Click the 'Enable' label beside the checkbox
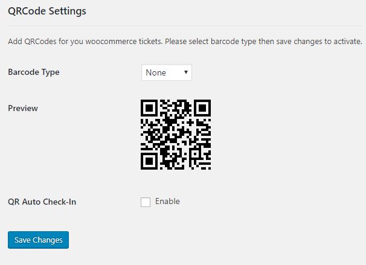This screenshot has width=366, height=265. tap(167, 202)
